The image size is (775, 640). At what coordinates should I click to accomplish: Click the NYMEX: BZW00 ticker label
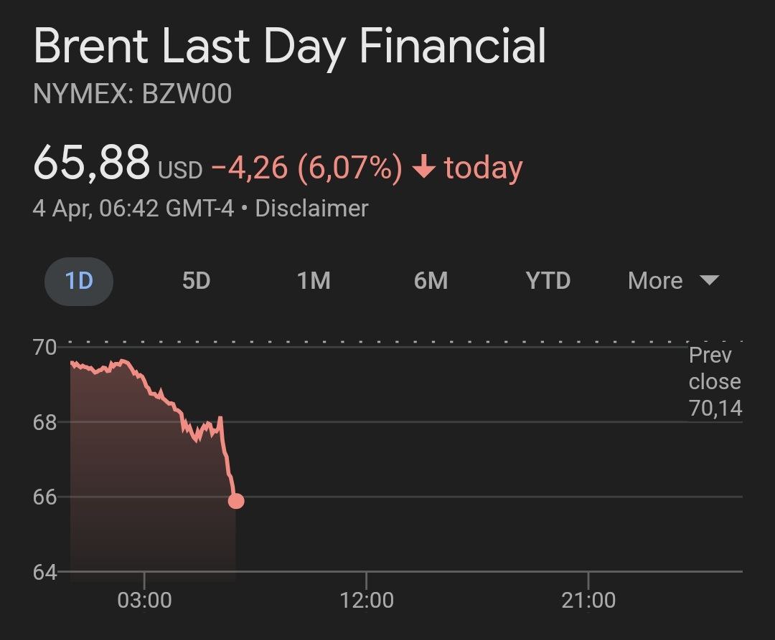pos(133,95)
